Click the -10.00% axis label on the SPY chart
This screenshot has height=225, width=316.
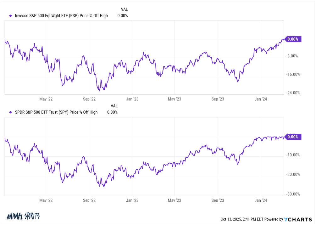293,155
